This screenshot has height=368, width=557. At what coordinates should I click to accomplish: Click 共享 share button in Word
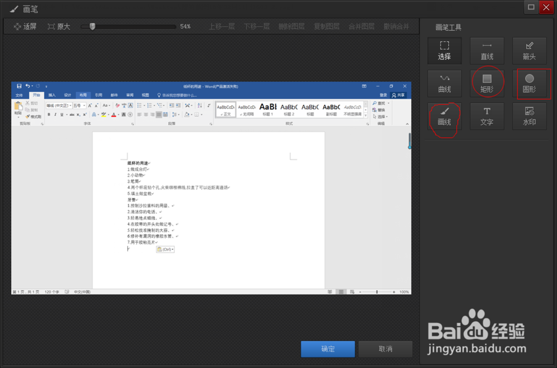point(398,95)
